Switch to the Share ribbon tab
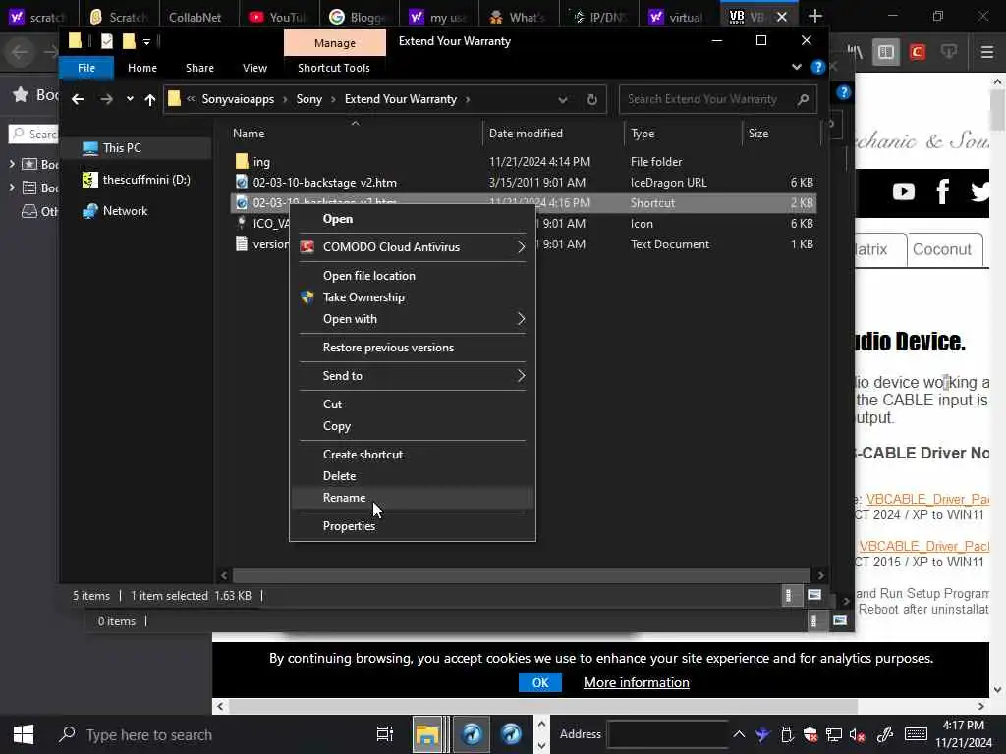Image resolution: width=1006 pixels, height=754 pixels. (199, 68)
